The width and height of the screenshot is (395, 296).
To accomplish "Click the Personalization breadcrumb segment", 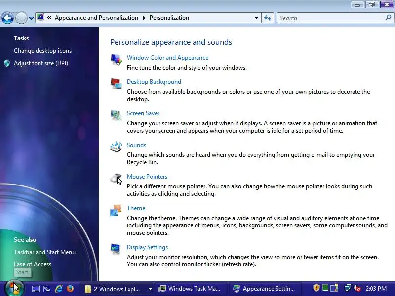I will 169,18.
